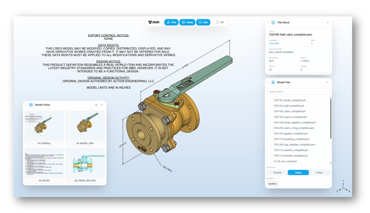Focus the Search parts input field
The height and width of the screenshot is (213, 370).
[298, 91]
